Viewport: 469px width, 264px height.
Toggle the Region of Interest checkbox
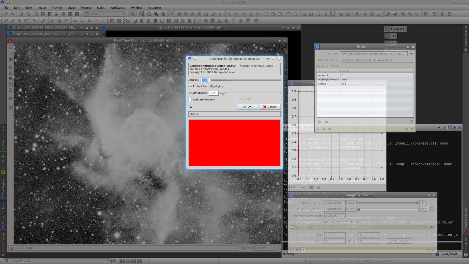[293, 227]
